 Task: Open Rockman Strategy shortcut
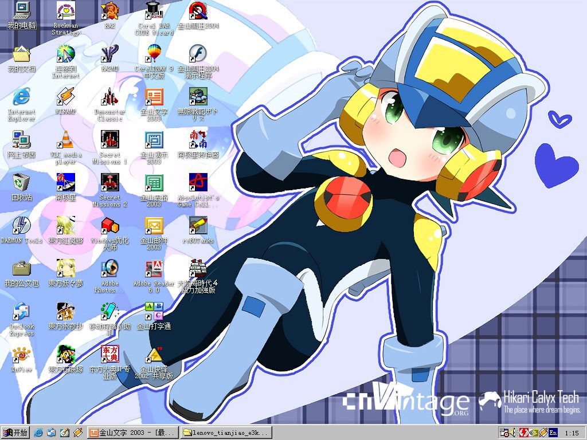coord(66,18)
